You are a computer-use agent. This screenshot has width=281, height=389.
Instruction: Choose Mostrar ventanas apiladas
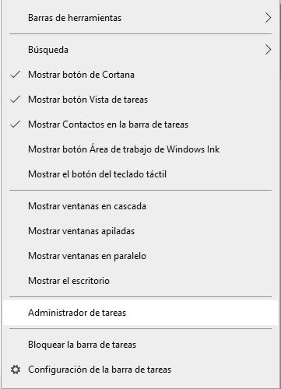[140, 231]
